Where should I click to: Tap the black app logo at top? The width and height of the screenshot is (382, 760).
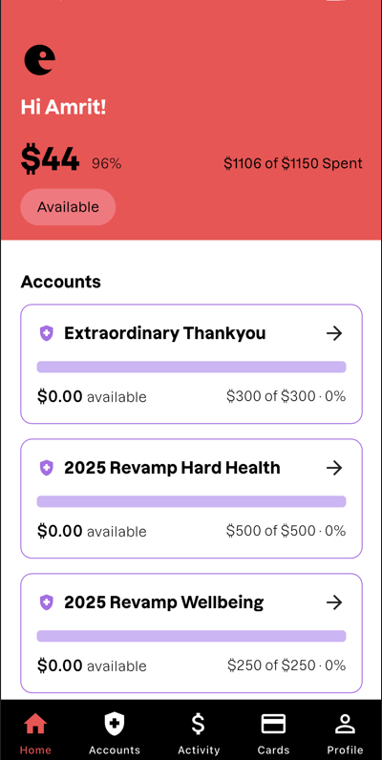click(x=40, y=59)
